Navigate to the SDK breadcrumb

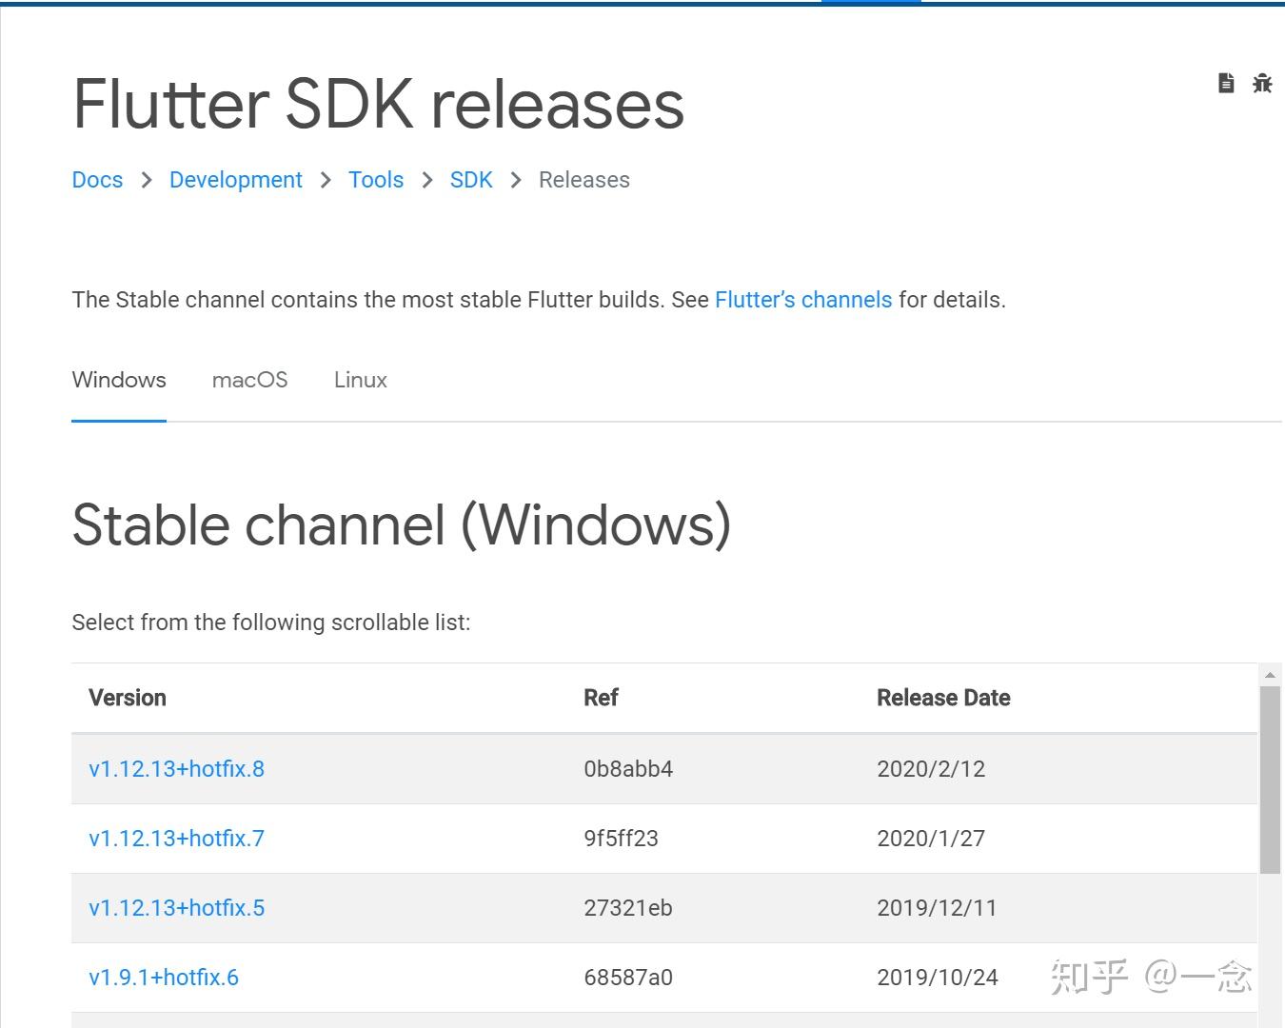coord(471,180)
